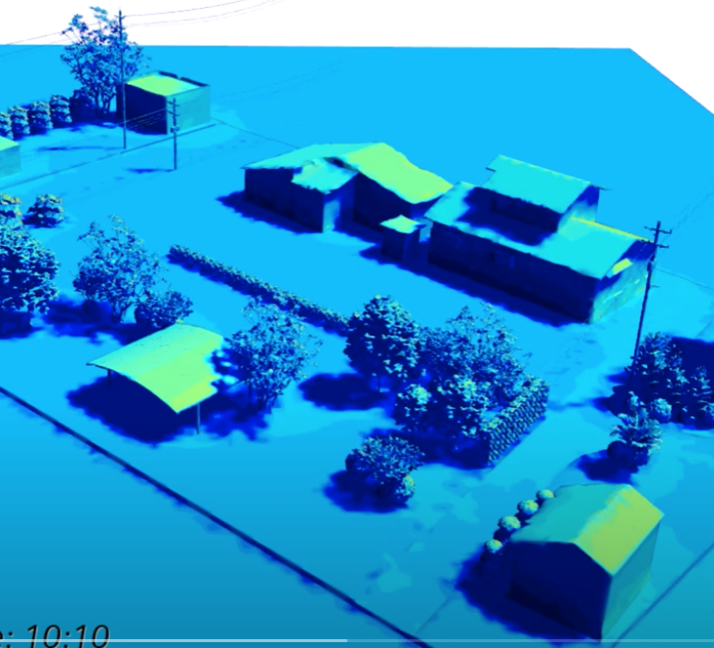Click the small annex between the two main buildings
The image size is (714, 648).
(403, 235)
